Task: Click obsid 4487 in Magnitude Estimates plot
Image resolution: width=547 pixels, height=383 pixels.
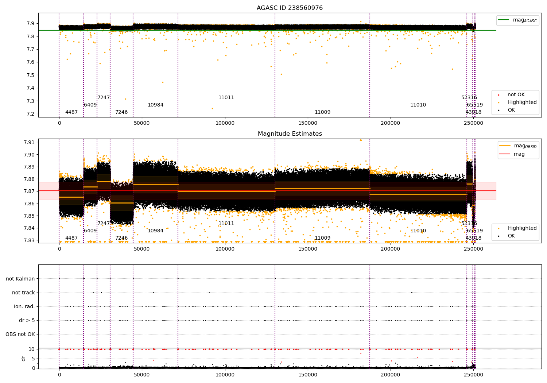Action: (x=71, y=238)
